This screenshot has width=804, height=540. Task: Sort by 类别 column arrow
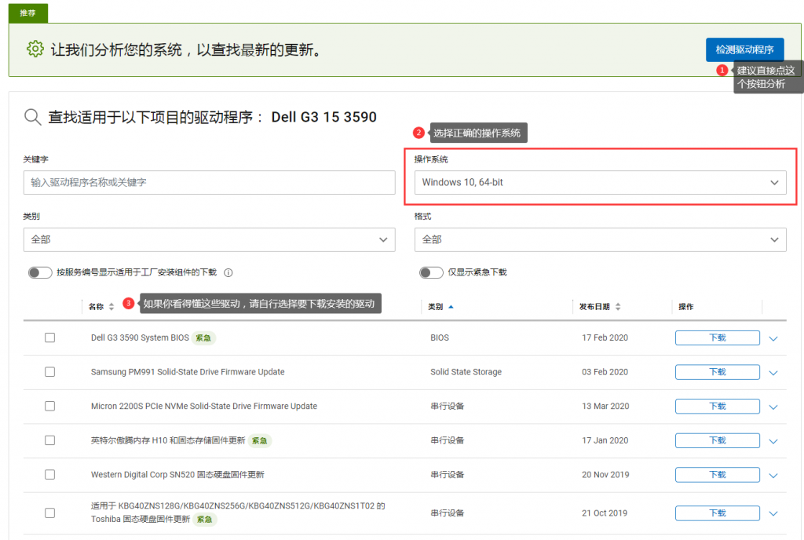point(451,307)
